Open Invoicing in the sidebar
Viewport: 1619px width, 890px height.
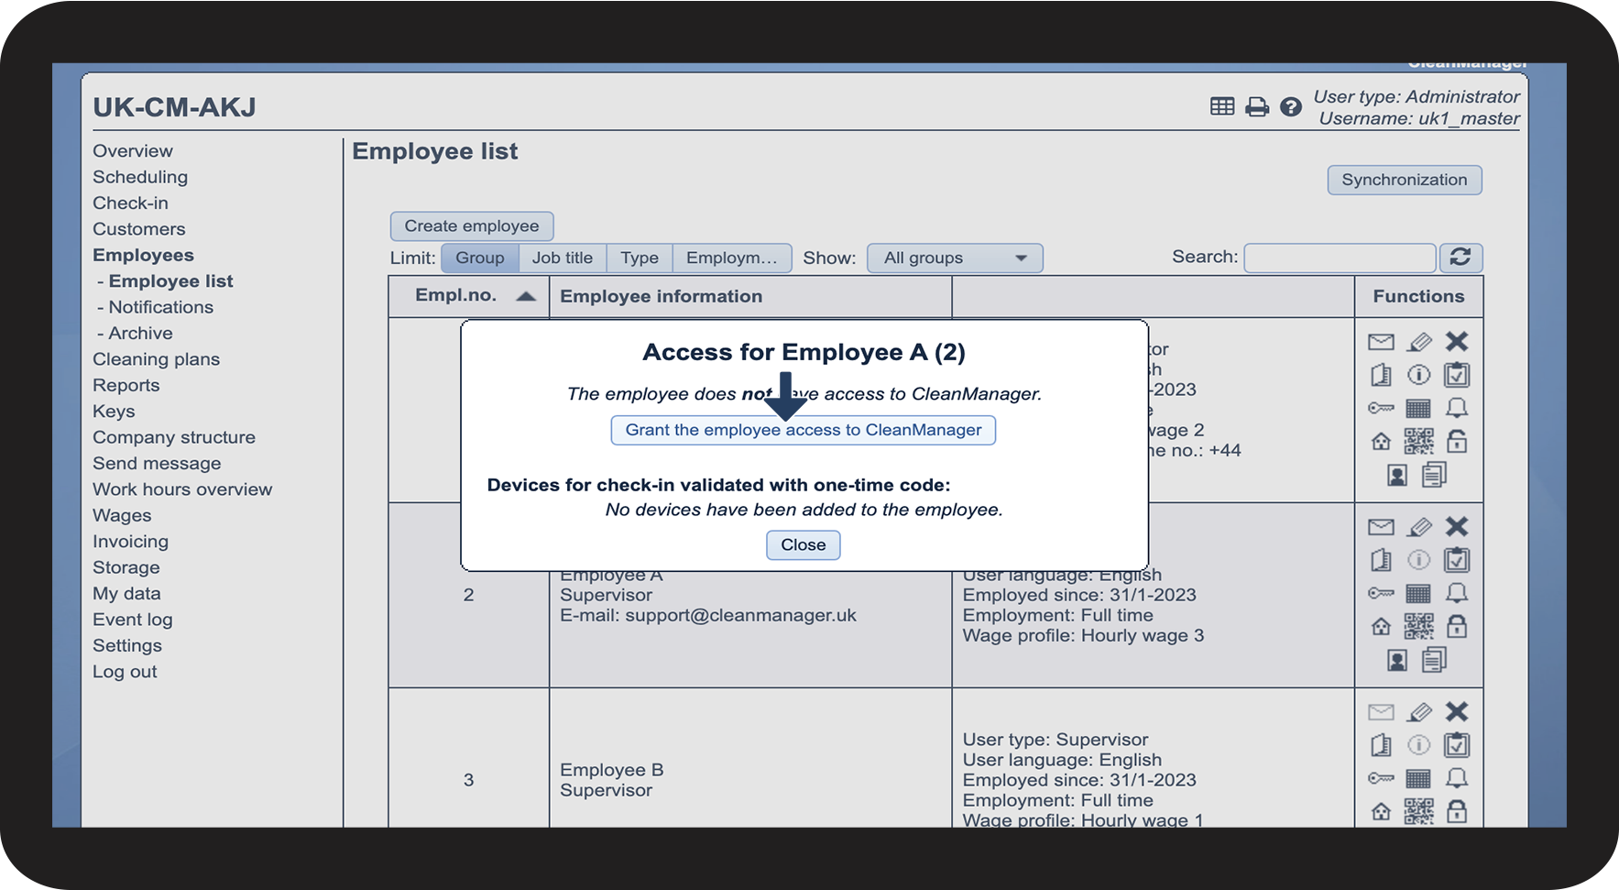point(130,542)
